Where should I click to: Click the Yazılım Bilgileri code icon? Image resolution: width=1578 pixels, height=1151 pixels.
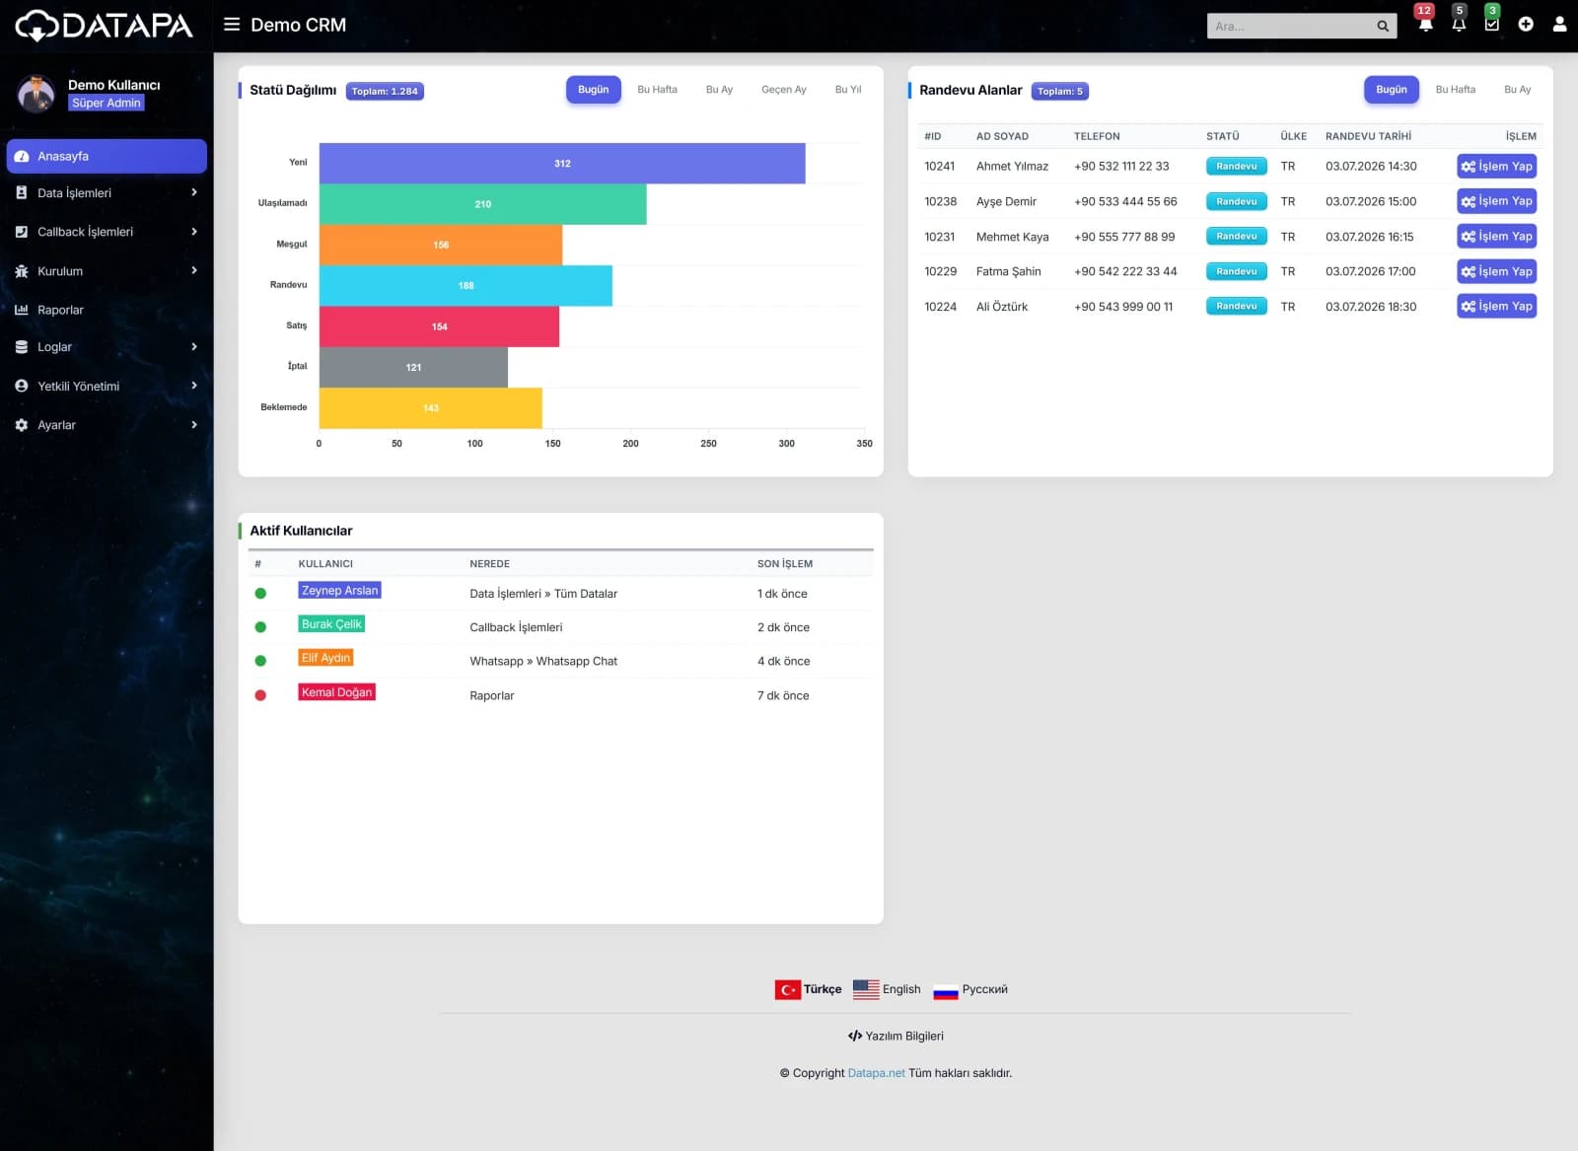[855, 1036]
